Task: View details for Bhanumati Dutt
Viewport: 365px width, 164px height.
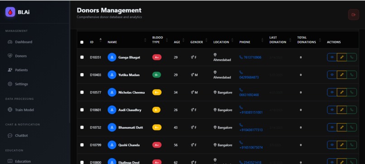Action: pyautogui.click(x=332, y=127)
